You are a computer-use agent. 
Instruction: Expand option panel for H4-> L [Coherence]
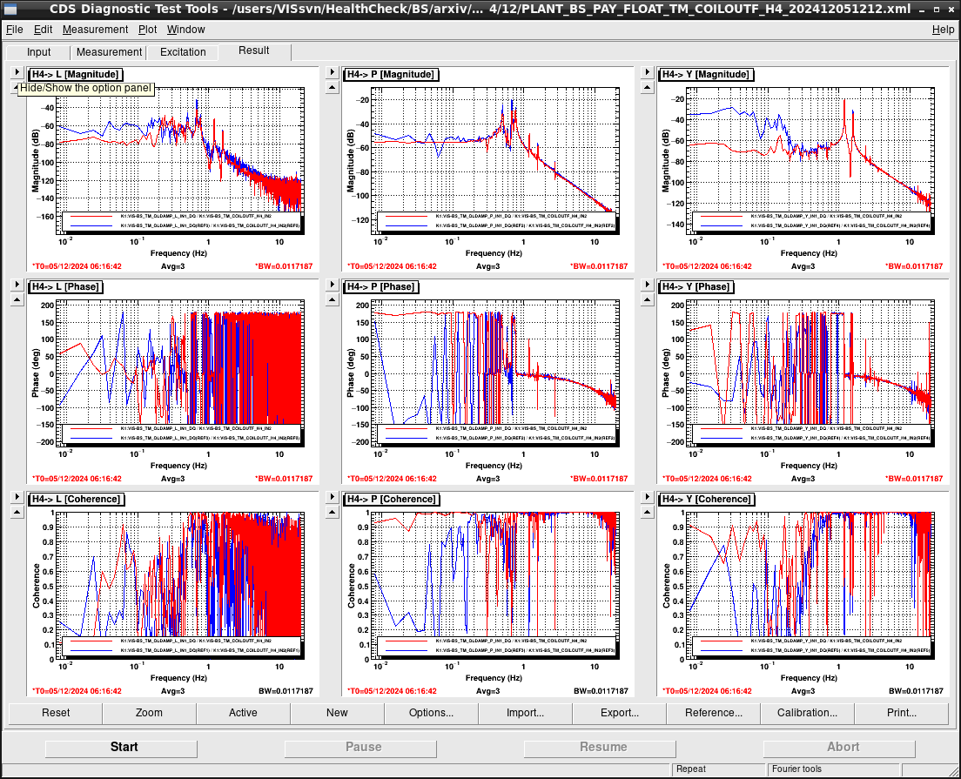pos(17,497)
